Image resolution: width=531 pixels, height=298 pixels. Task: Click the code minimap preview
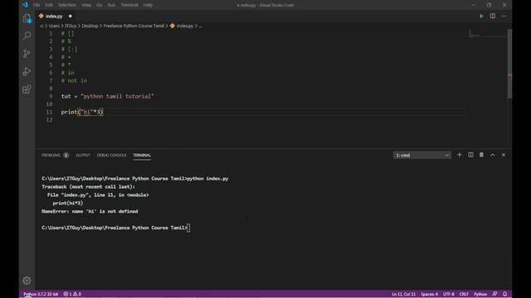coord(487,34)
